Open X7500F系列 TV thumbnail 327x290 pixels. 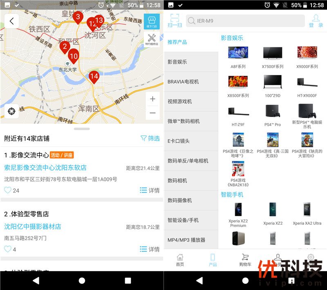coord(273,53)
